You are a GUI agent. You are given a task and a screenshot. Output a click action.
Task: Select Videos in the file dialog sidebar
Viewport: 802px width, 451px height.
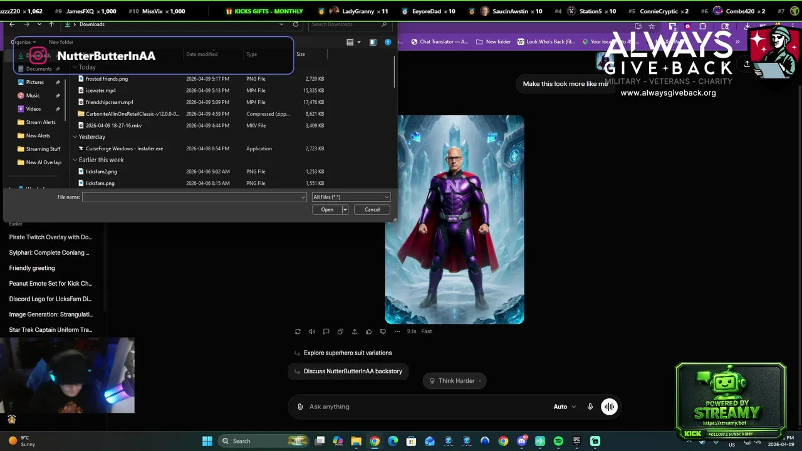click(x=34, y=109)
